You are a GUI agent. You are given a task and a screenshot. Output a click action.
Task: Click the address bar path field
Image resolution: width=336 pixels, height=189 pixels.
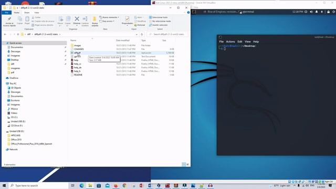79,34
